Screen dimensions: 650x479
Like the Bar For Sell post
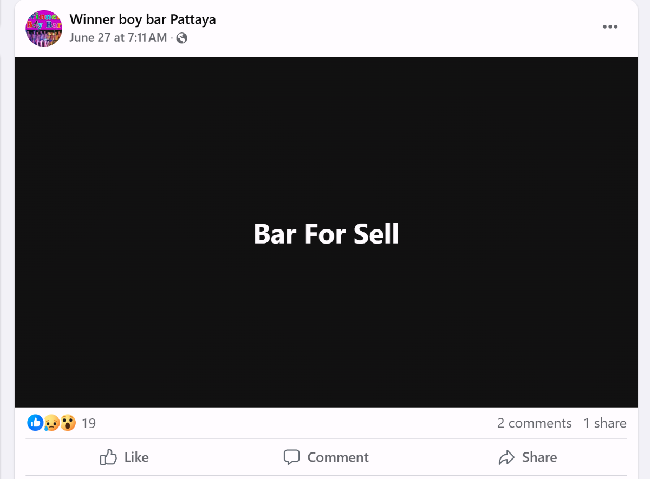(124, 457)
